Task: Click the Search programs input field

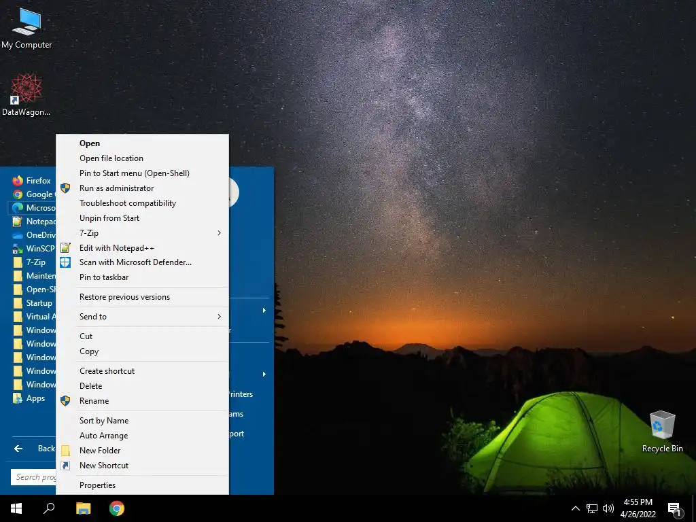Action: coord(34,477)
